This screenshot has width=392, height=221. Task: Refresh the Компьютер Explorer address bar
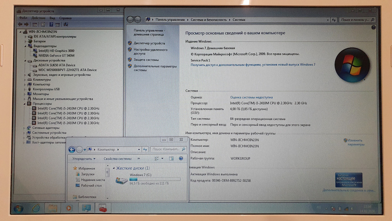coord(145,150)
